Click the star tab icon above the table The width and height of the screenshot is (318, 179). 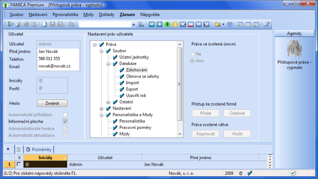(x=8, y=149)
